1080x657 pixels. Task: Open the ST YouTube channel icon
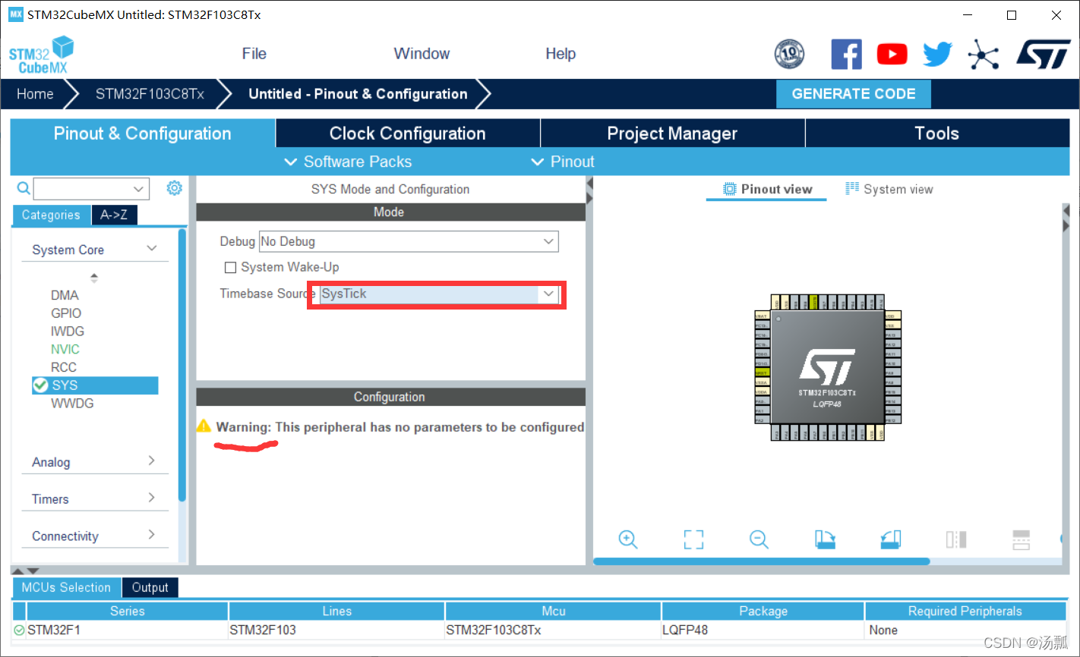tap(892, 55)
